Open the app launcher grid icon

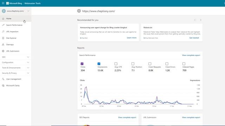(3, 3)
